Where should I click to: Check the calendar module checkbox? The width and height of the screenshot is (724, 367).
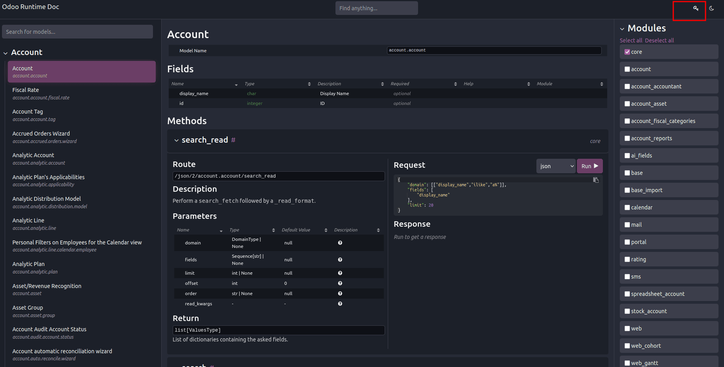[x=627, y=207]
